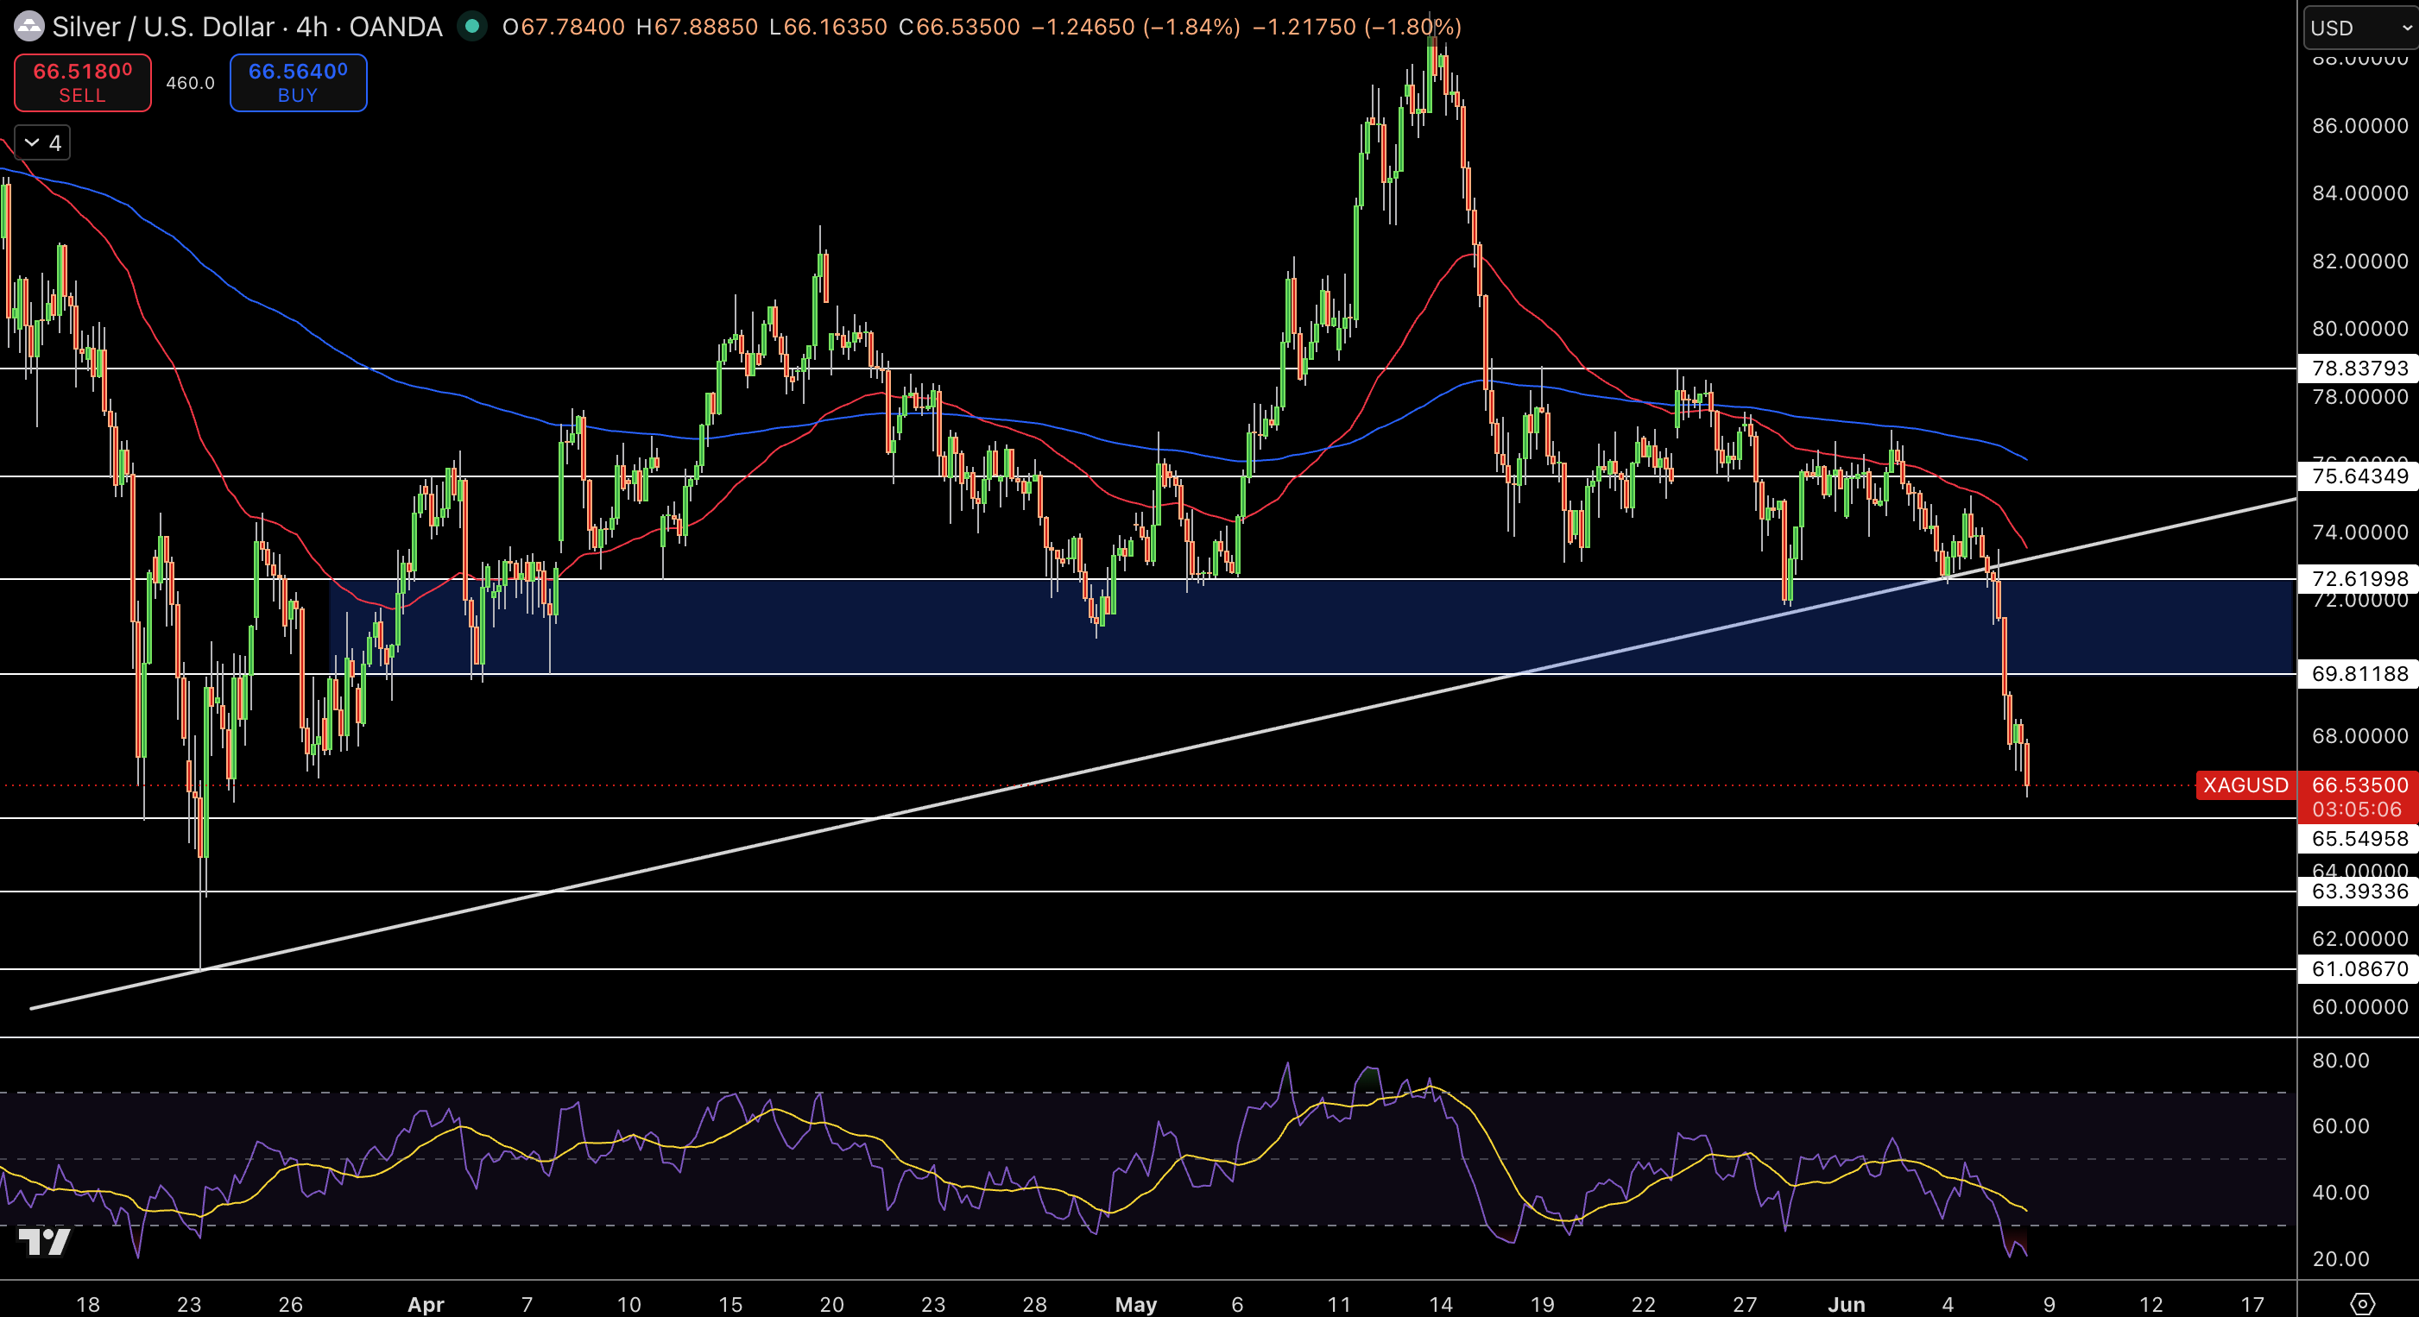Click the 66.56400 BUY button
The height and width of the screenshot is (1317, 2419).
pos(298,83)
